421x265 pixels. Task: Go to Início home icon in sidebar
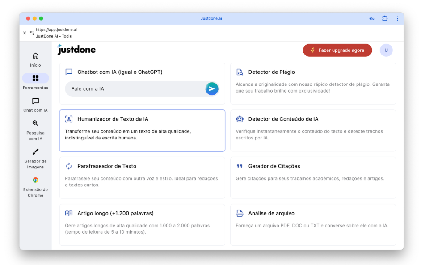click(x=35, y=55)
